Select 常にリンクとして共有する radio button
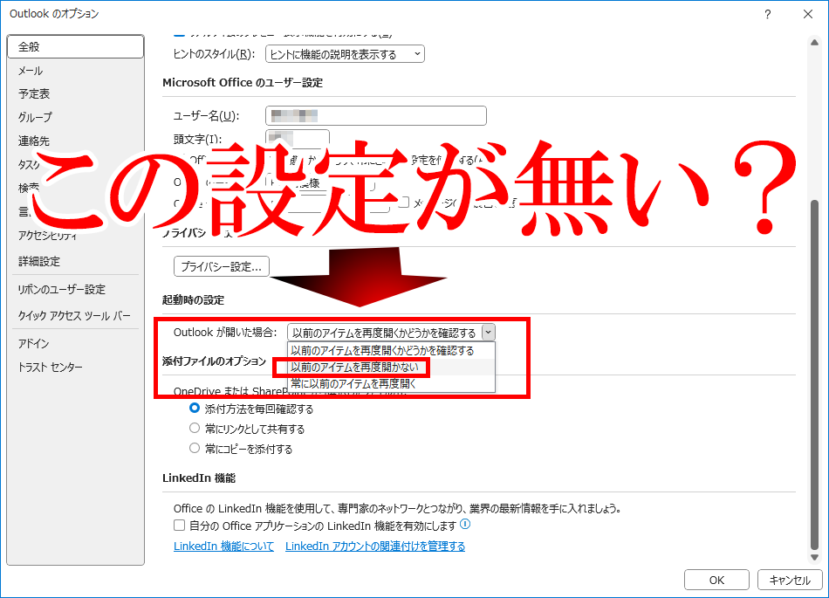Screen dimensions: 829x598 click(195, 429)
